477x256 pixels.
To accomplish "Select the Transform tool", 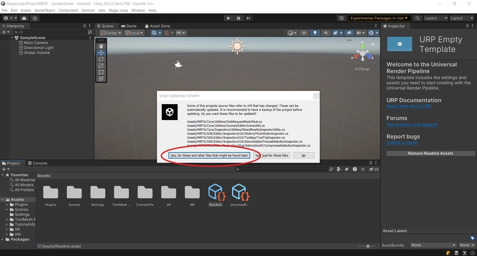I will (101, 78).
